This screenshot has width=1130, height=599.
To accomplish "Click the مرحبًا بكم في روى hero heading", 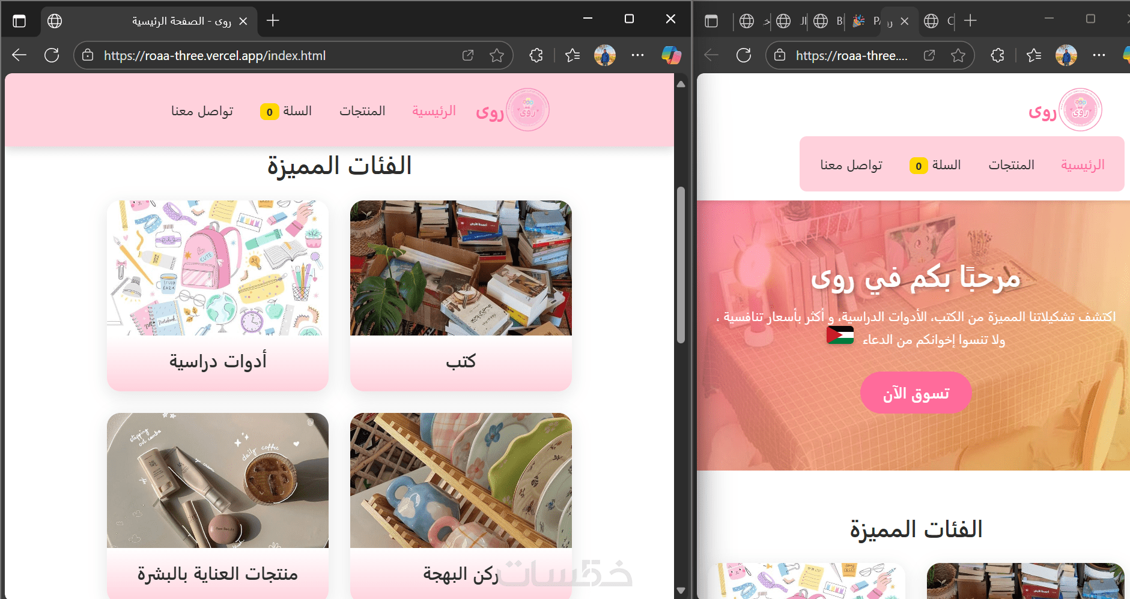I will point(916,278).
